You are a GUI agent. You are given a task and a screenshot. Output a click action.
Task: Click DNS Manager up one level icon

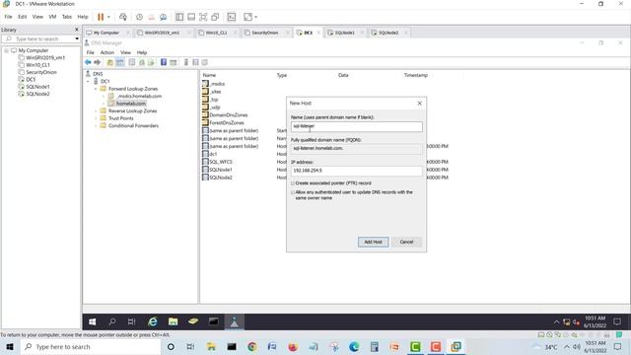pyautogui.click(x=109, y=62)
